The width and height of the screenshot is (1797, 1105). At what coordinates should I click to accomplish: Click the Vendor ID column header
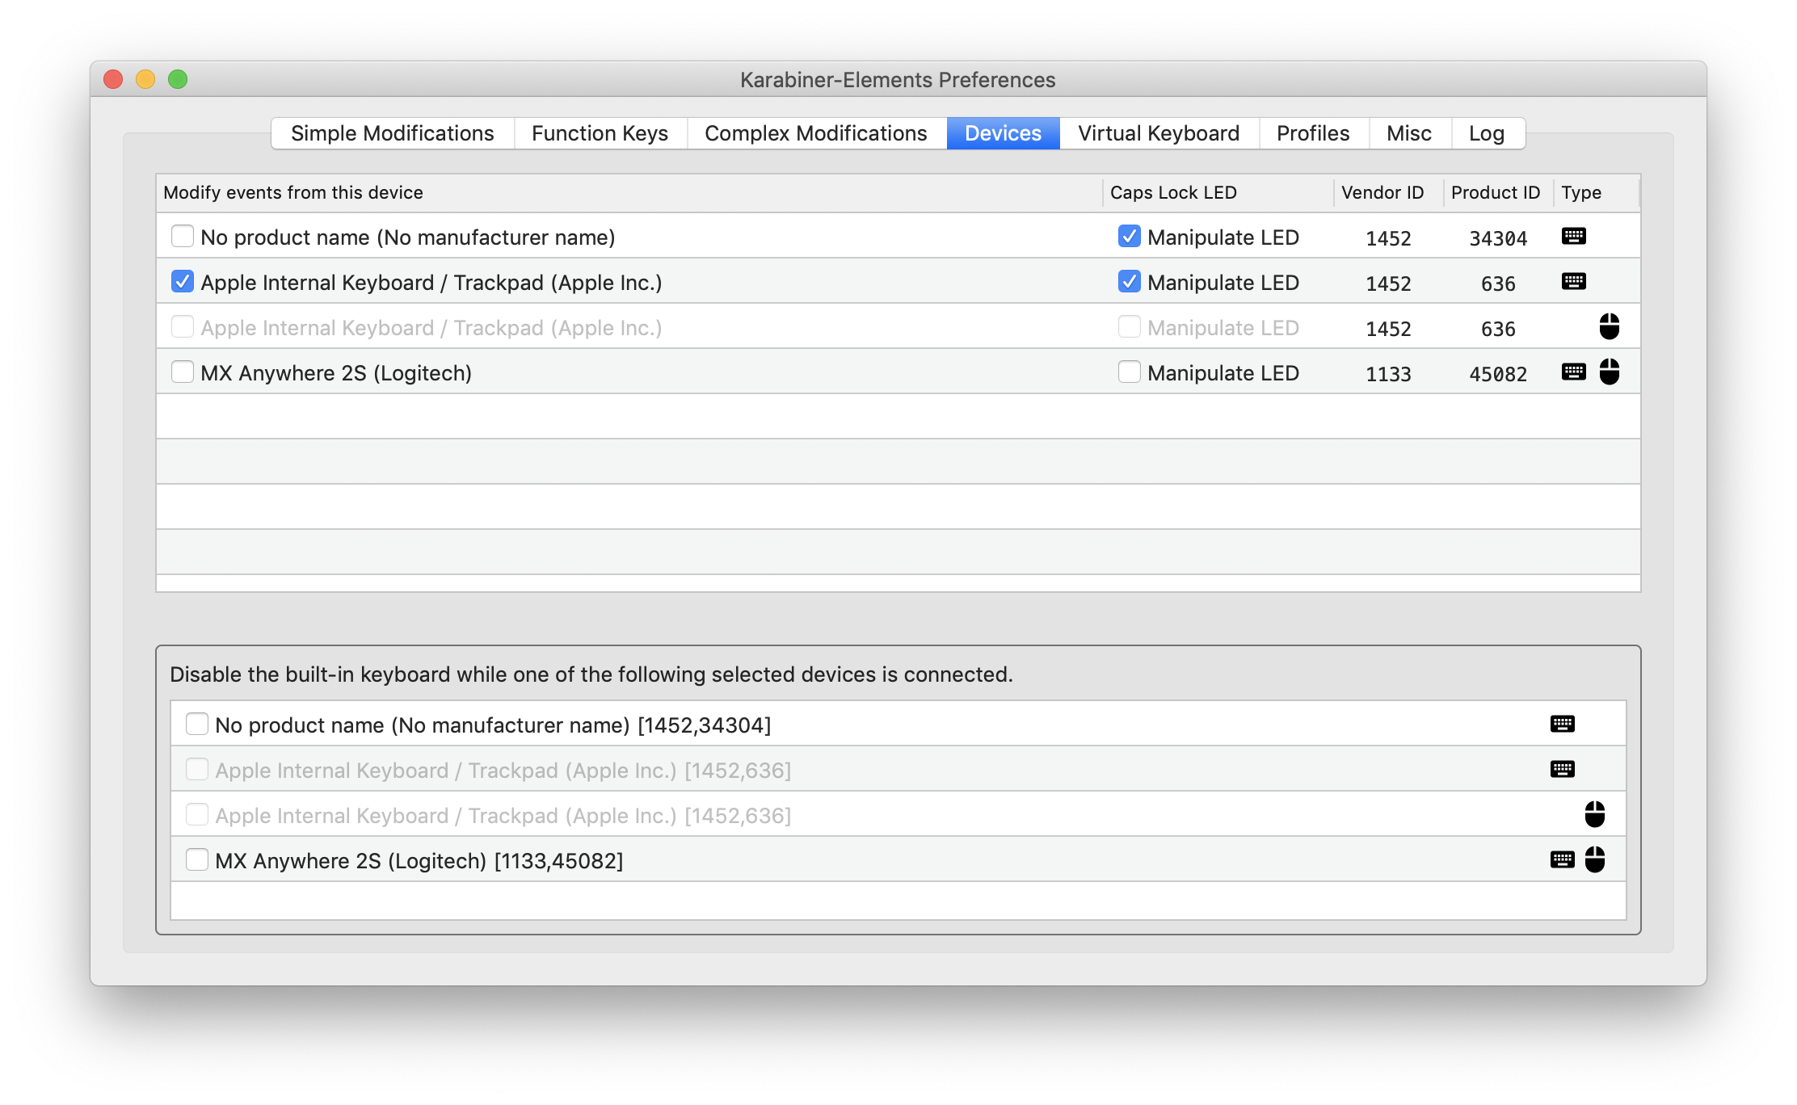(x=1382, y=192)
